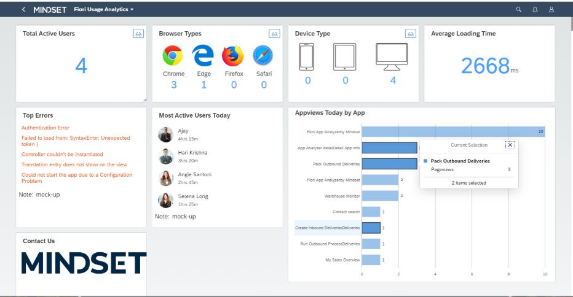View details of Device Type card

410,34
